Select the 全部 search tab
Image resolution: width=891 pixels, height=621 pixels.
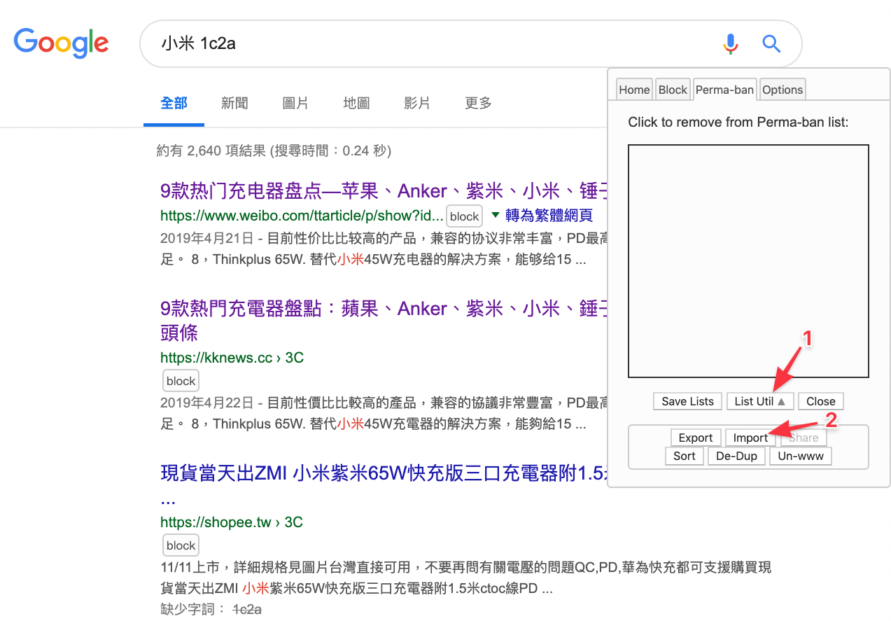tap(174, 103)
